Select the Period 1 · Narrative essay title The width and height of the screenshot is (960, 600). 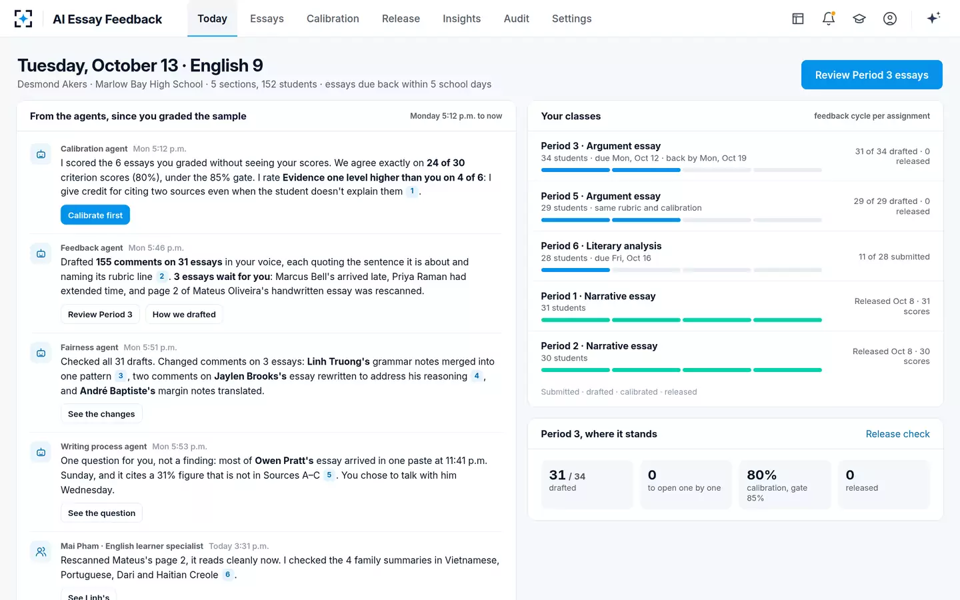point(598,296)
